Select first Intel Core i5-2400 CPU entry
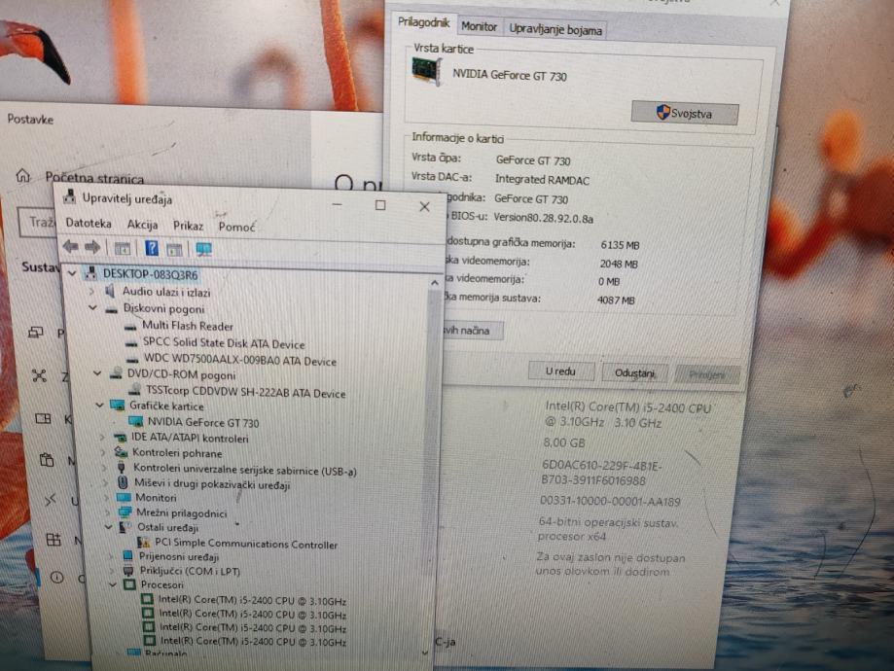 pos(252,600)
